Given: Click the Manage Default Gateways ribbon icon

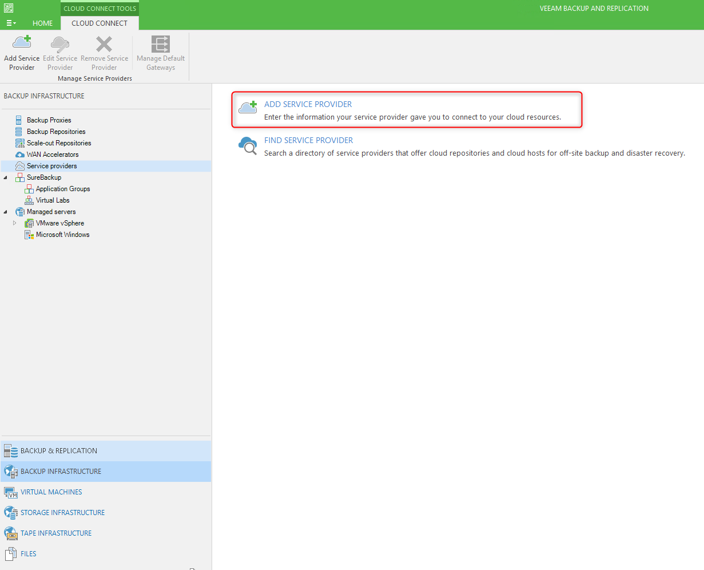Looking at the screenshot, I should pos(161,44).
